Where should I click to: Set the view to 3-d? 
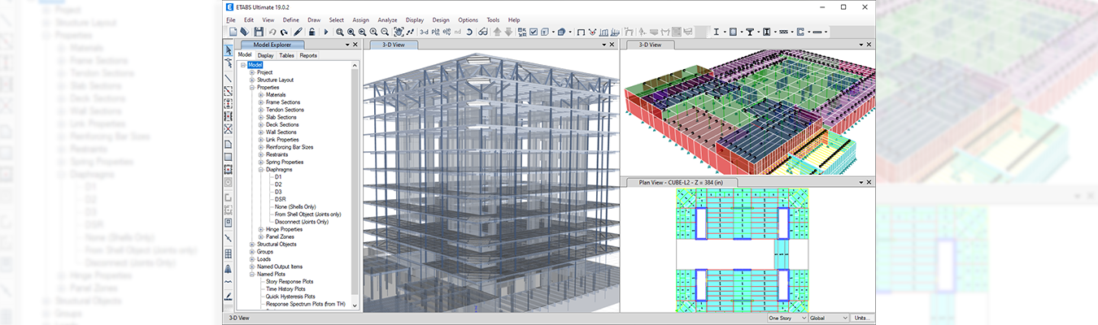(x=424, y=32)
